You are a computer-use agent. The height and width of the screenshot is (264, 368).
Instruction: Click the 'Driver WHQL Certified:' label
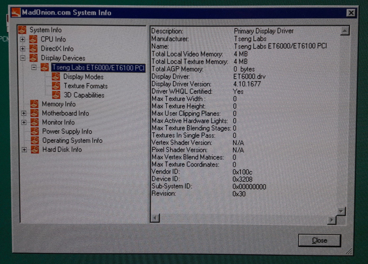coord(182,91)
